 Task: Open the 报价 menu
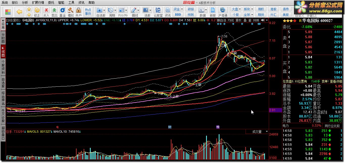(15, 3)
